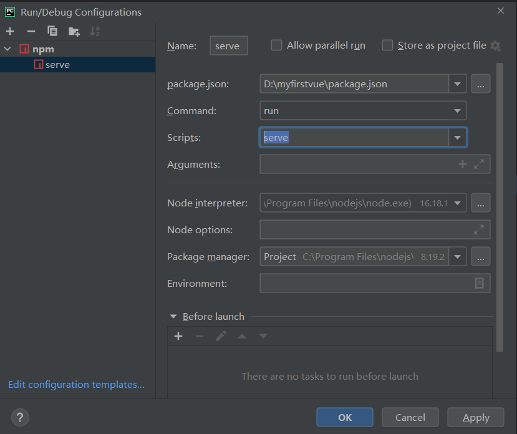
Task: Click the Copy Configuration icon
Action: (x=52, y=31)
